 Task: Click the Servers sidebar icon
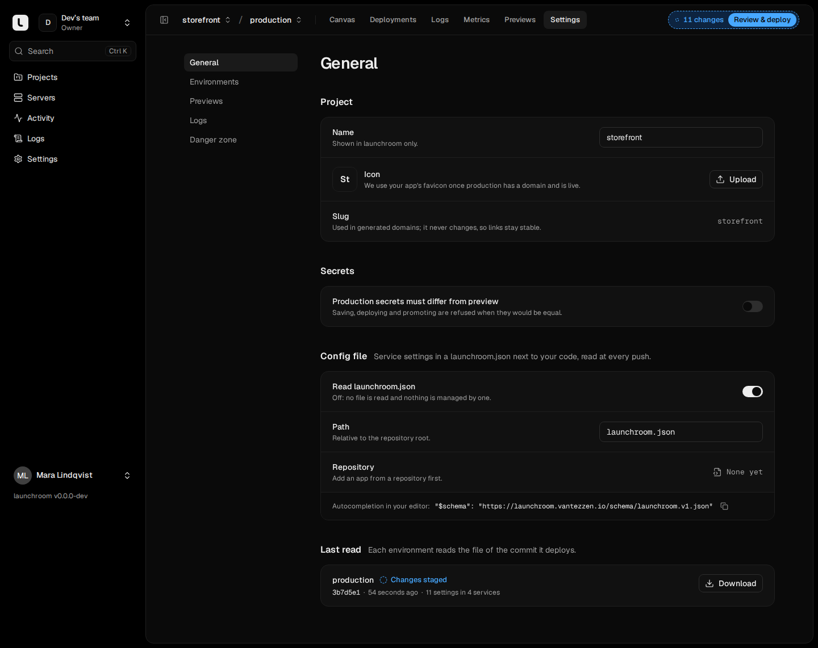(x=18, y=98)
